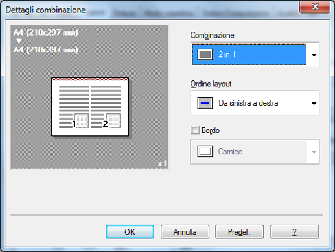Image resolution: width=335 pixels, height=252 pixels.
Task: Click the left-to-right arrow icon
Action: coord(205,103)
